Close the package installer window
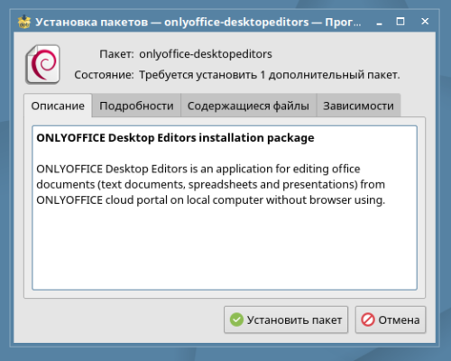Viewport: 451px width, 361px height. [x=425, y=22]
